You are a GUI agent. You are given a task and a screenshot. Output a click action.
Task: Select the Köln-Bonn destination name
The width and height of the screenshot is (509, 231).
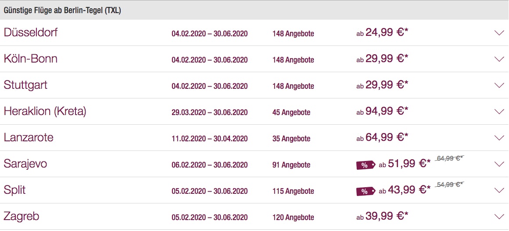[x=31, y=59]
